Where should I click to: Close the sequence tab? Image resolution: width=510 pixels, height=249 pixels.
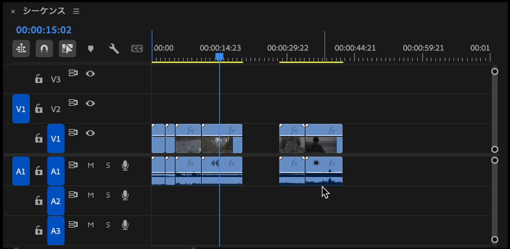(x=13, y=12)
